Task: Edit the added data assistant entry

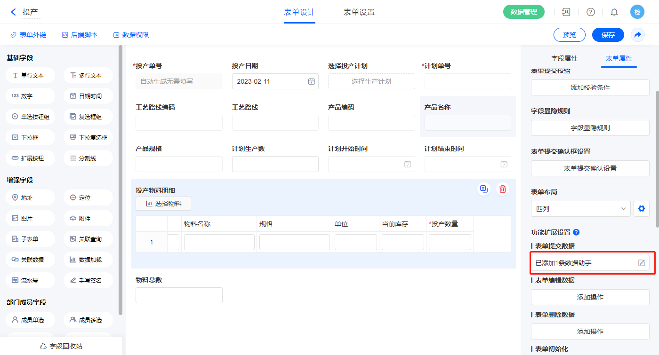Action: click(x=641, y=263)
